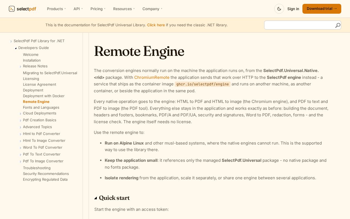
Task: Collapse the Developers Guide tree node
Action: 16,48
